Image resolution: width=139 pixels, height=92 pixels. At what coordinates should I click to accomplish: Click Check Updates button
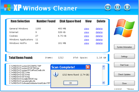(x=124, y=74)
